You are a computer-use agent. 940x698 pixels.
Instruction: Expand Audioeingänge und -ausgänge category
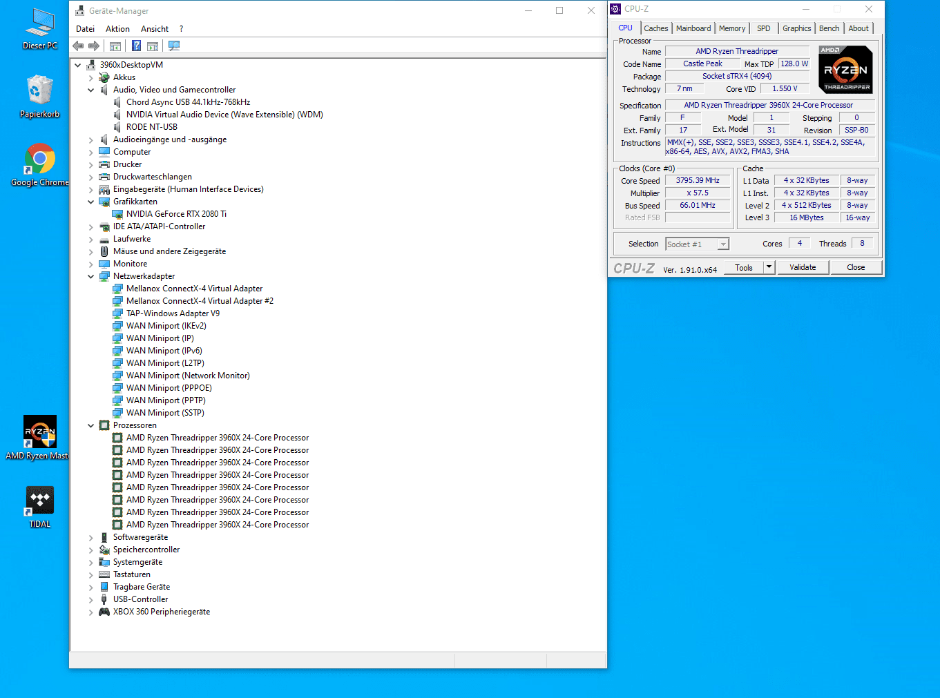click(x=90, y=139)
